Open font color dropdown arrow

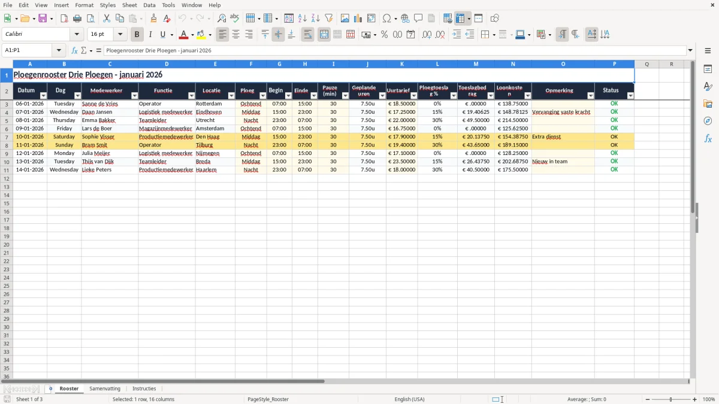pyautogui.click(x=192, y=35)
